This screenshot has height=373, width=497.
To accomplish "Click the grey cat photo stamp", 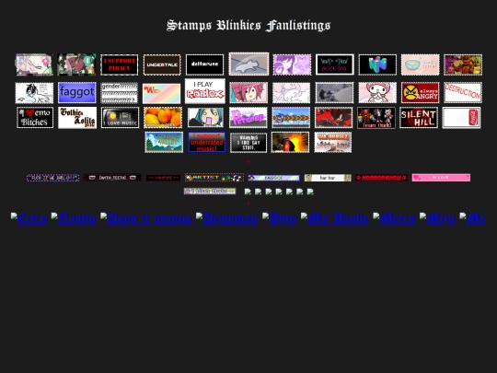I will 334,93.
